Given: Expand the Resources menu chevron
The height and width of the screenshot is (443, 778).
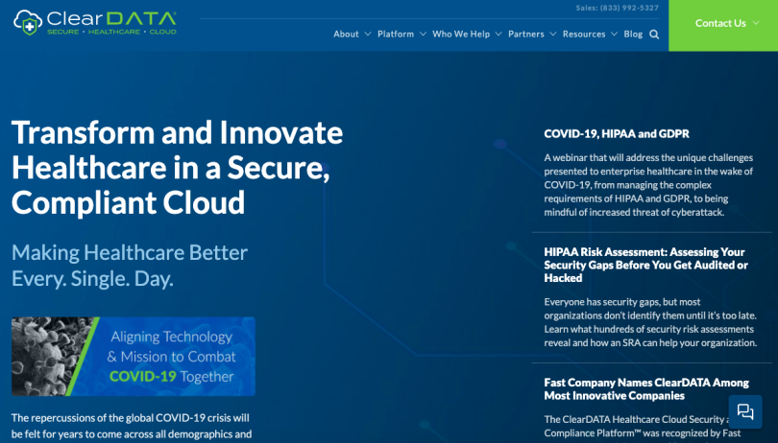Looking at the screenshot, I should [615, 35].
